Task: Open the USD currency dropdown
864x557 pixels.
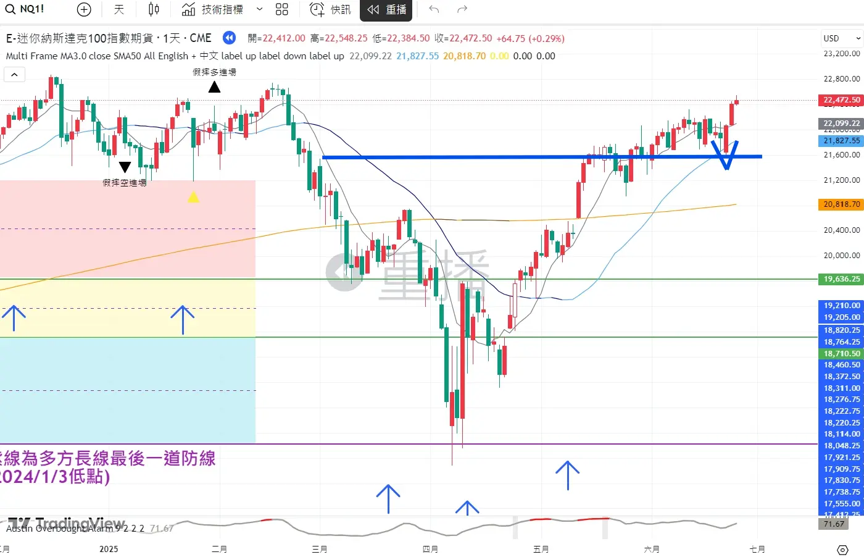Action: pos(841,38)
